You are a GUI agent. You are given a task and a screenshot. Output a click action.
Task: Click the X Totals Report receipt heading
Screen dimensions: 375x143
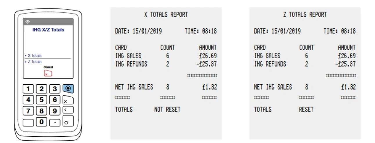point(166,15)
